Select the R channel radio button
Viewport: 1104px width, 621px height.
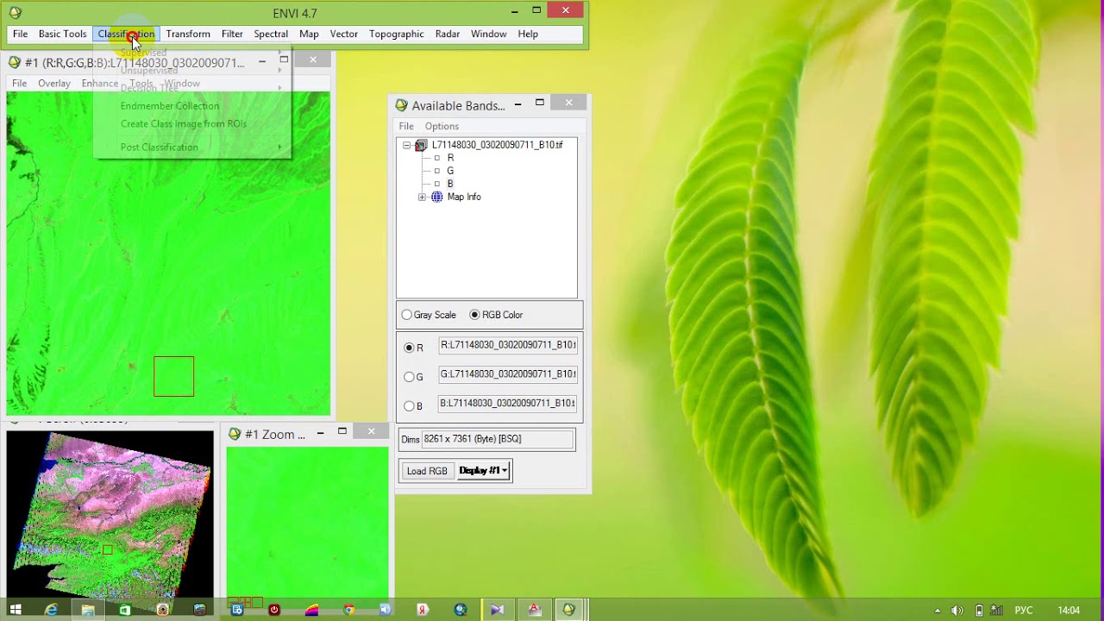coord(410,348)
